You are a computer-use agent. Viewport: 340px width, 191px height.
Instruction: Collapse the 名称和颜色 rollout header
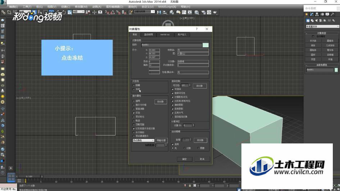pos(322,65)
